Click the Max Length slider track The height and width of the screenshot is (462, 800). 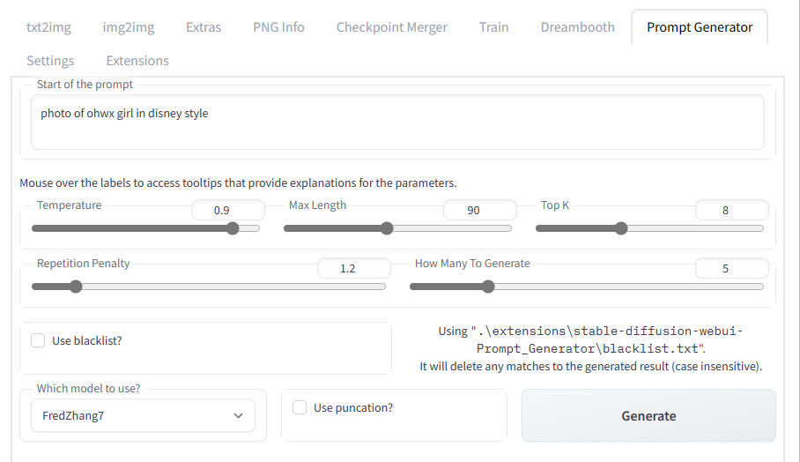click(x=397, y=228)
